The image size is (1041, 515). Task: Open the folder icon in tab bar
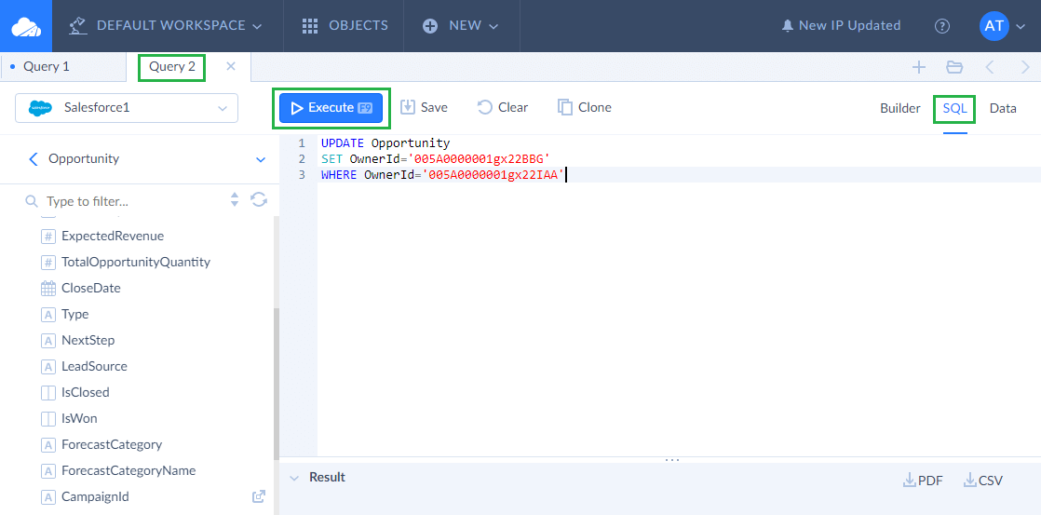(953, 67)
